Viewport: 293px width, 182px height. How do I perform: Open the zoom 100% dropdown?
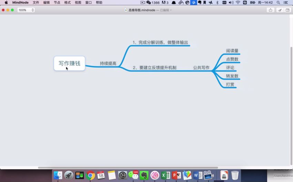coord(26,10)
